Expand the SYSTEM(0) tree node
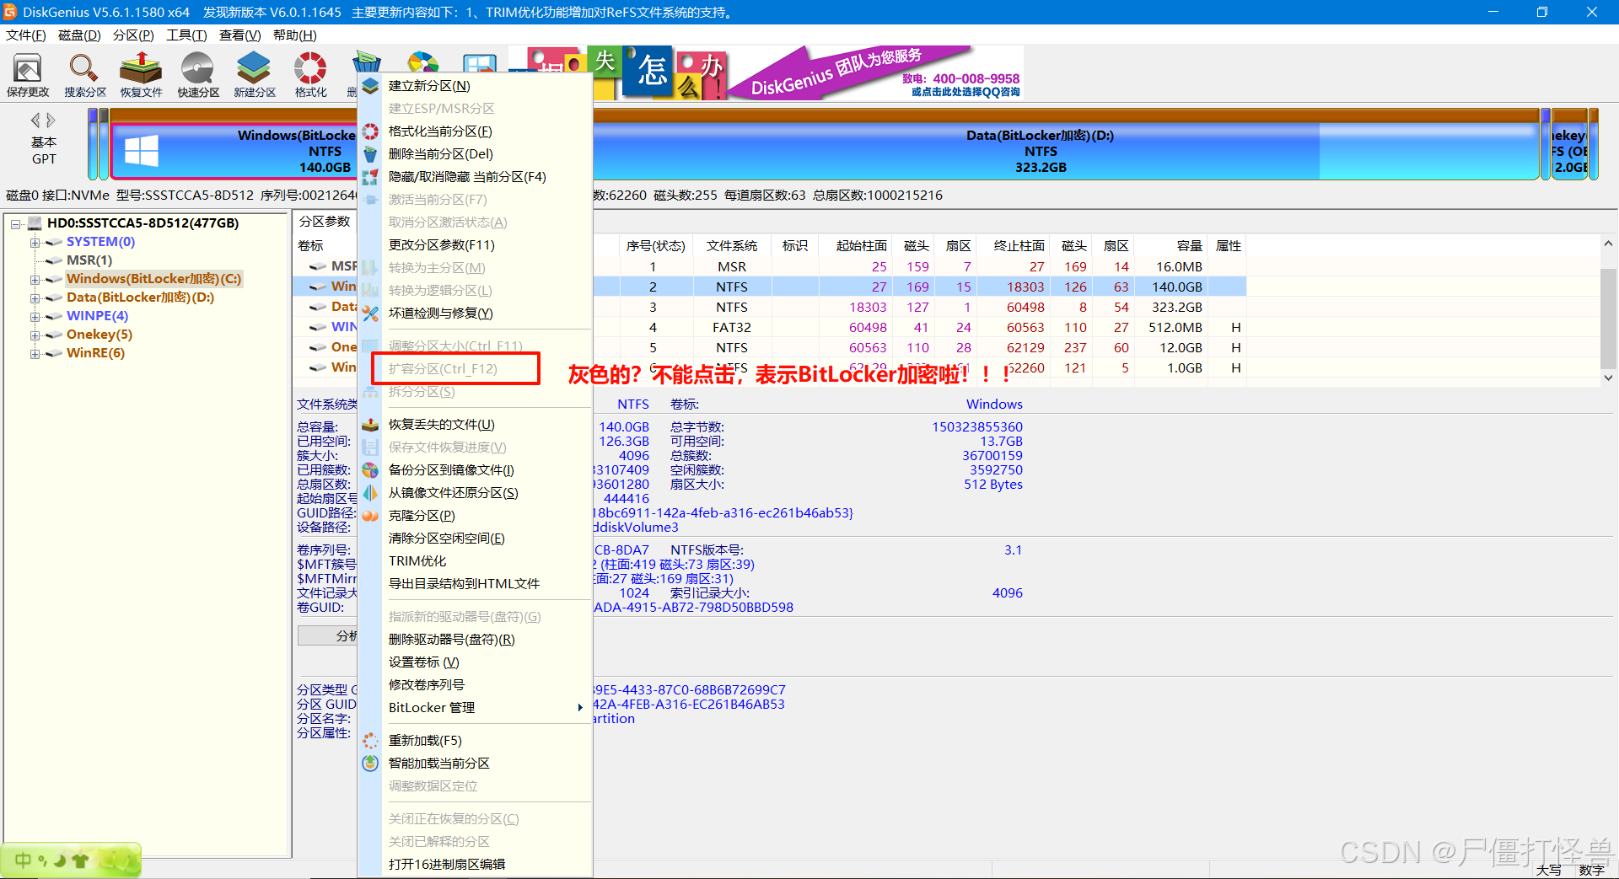The height and width of the screenshot is (879, 1619). pyautogui.click(x=35, y=242)
